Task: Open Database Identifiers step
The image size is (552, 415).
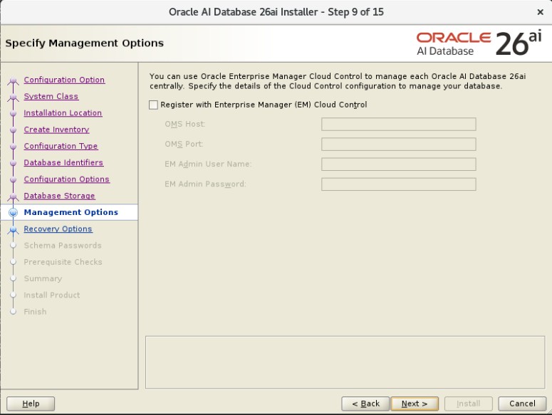Action: coord(63,162)
